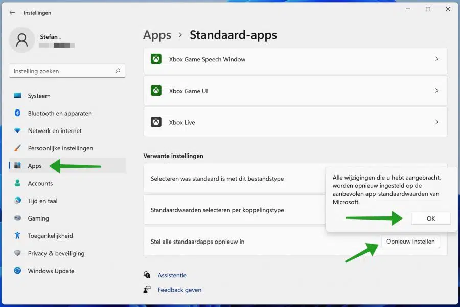Expand Xbox Game UI chevron
460x307 pixels.
coord(437,91)
